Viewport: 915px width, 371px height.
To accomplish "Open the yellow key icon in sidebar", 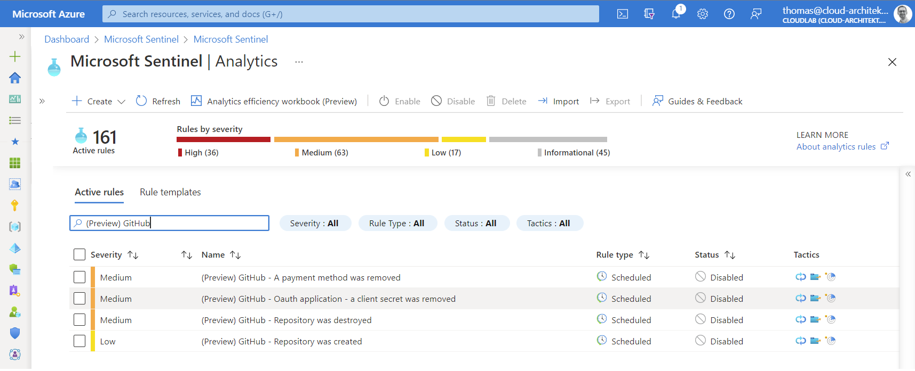I will pos(15,205).
